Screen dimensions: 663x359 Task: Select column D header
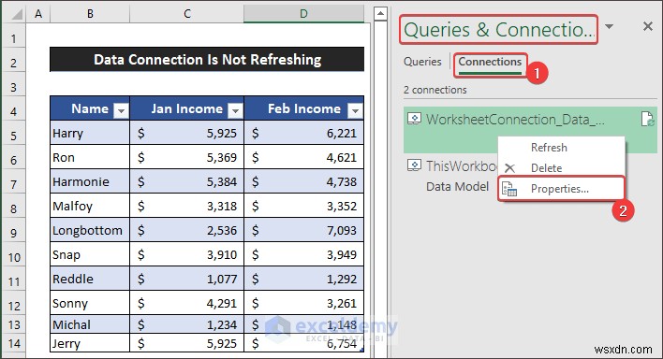(303, 14)
